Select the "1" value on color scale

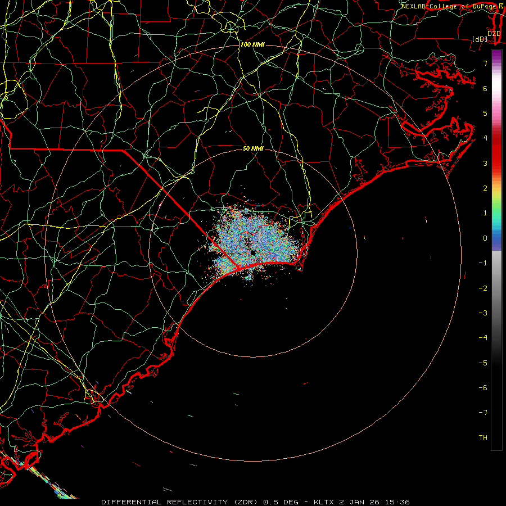[485, 213]
